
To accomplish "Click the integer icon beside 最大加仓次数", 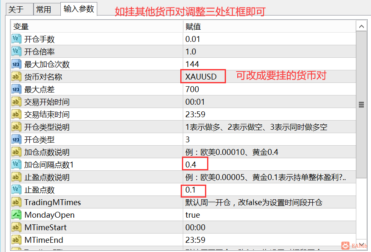I will [16, 64].
